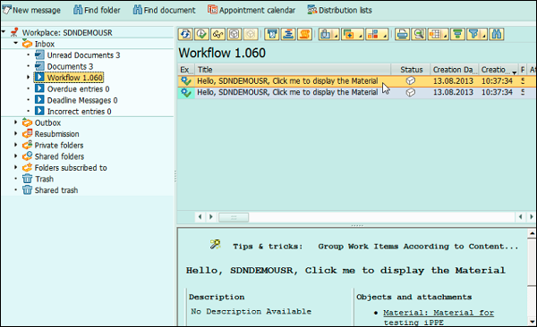This screenshot has height=327, width=537.
Task: Click the list's right scroll arrow at far right
Action: (531, 216)
